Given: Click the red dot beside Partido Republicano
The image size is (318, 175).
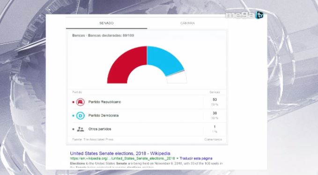Looking at the screenshot, I should tap(73, 102).
